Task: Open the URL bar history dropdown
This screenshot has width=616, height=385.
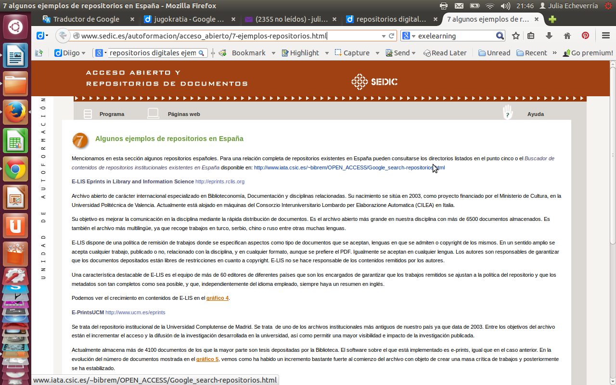Action: tap(384, 36)
